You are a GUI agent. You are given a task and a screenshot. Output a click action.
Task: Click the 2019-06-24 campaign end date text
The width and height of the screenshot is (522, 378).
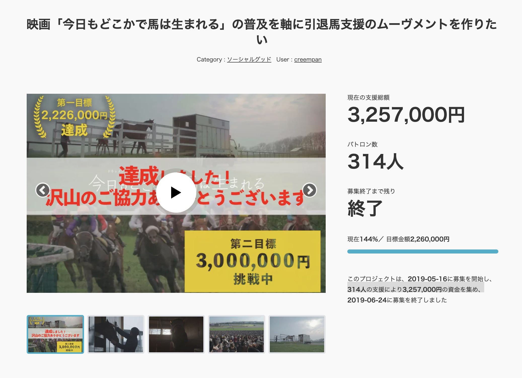coord(367,300)
